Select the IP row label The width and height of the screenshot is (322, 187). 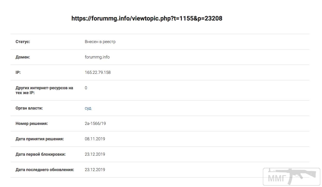[18, 72]
